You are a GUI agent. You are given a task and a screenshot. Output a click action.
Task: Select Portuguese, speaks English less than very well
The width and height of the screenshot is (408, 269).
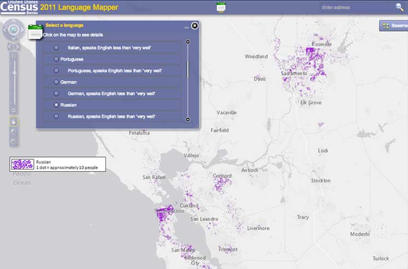(56, 71)
